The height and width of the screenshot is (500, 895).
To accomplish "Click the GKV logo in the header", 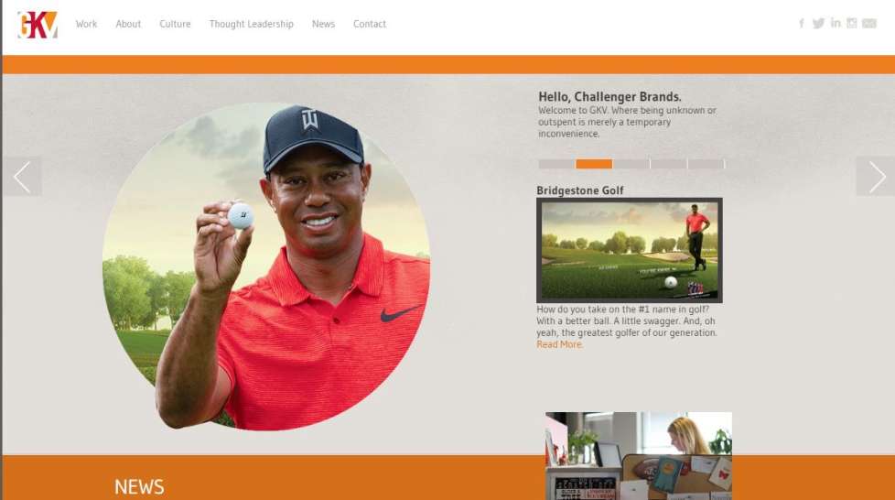I will [38, 25].
